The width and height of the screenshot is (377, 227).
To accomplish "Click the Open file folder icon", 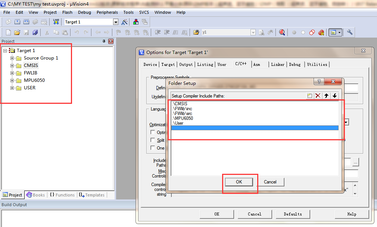I will (17, 32).
